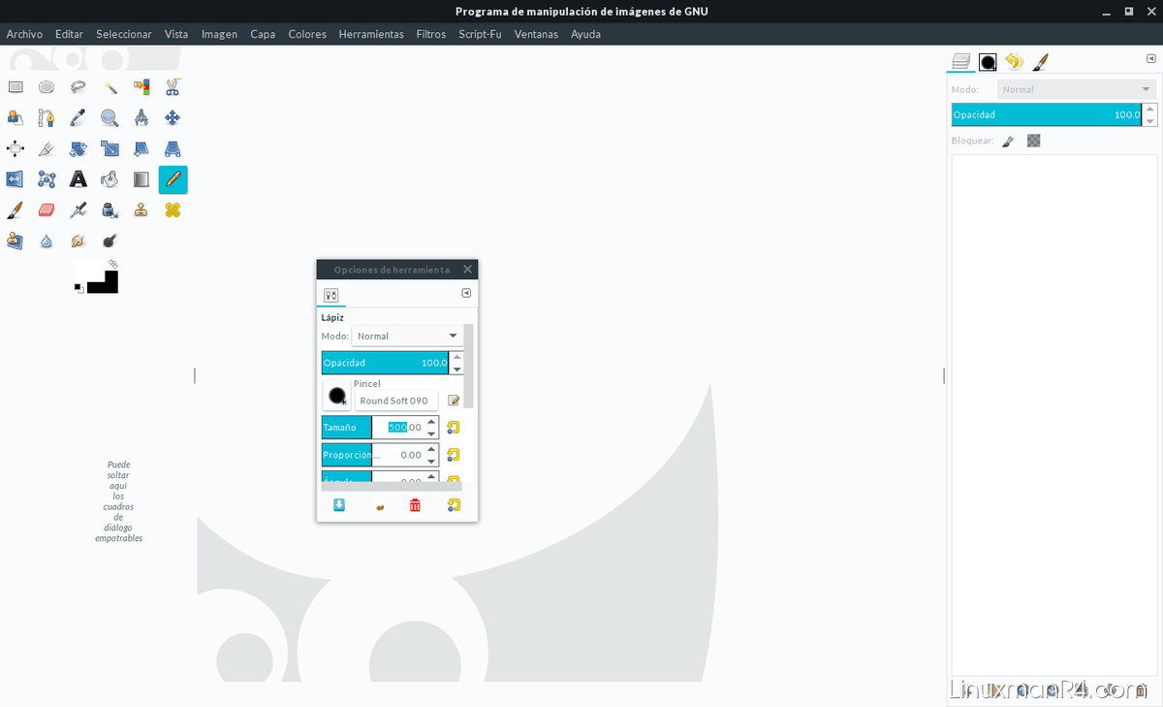Activate the Text tool
1163x707 pixels.
tap(79, 179)
